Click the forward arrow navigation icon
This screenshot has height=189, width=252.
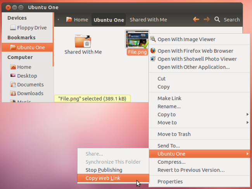tap(207, 19)
